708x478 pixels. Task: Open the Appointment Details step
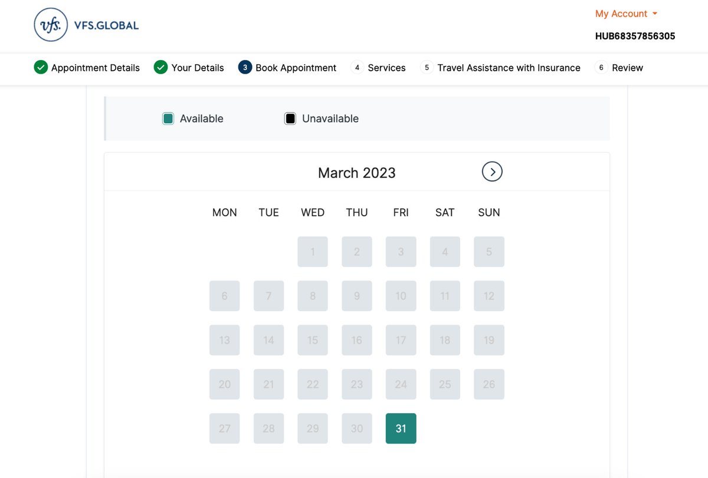(96, 68)
